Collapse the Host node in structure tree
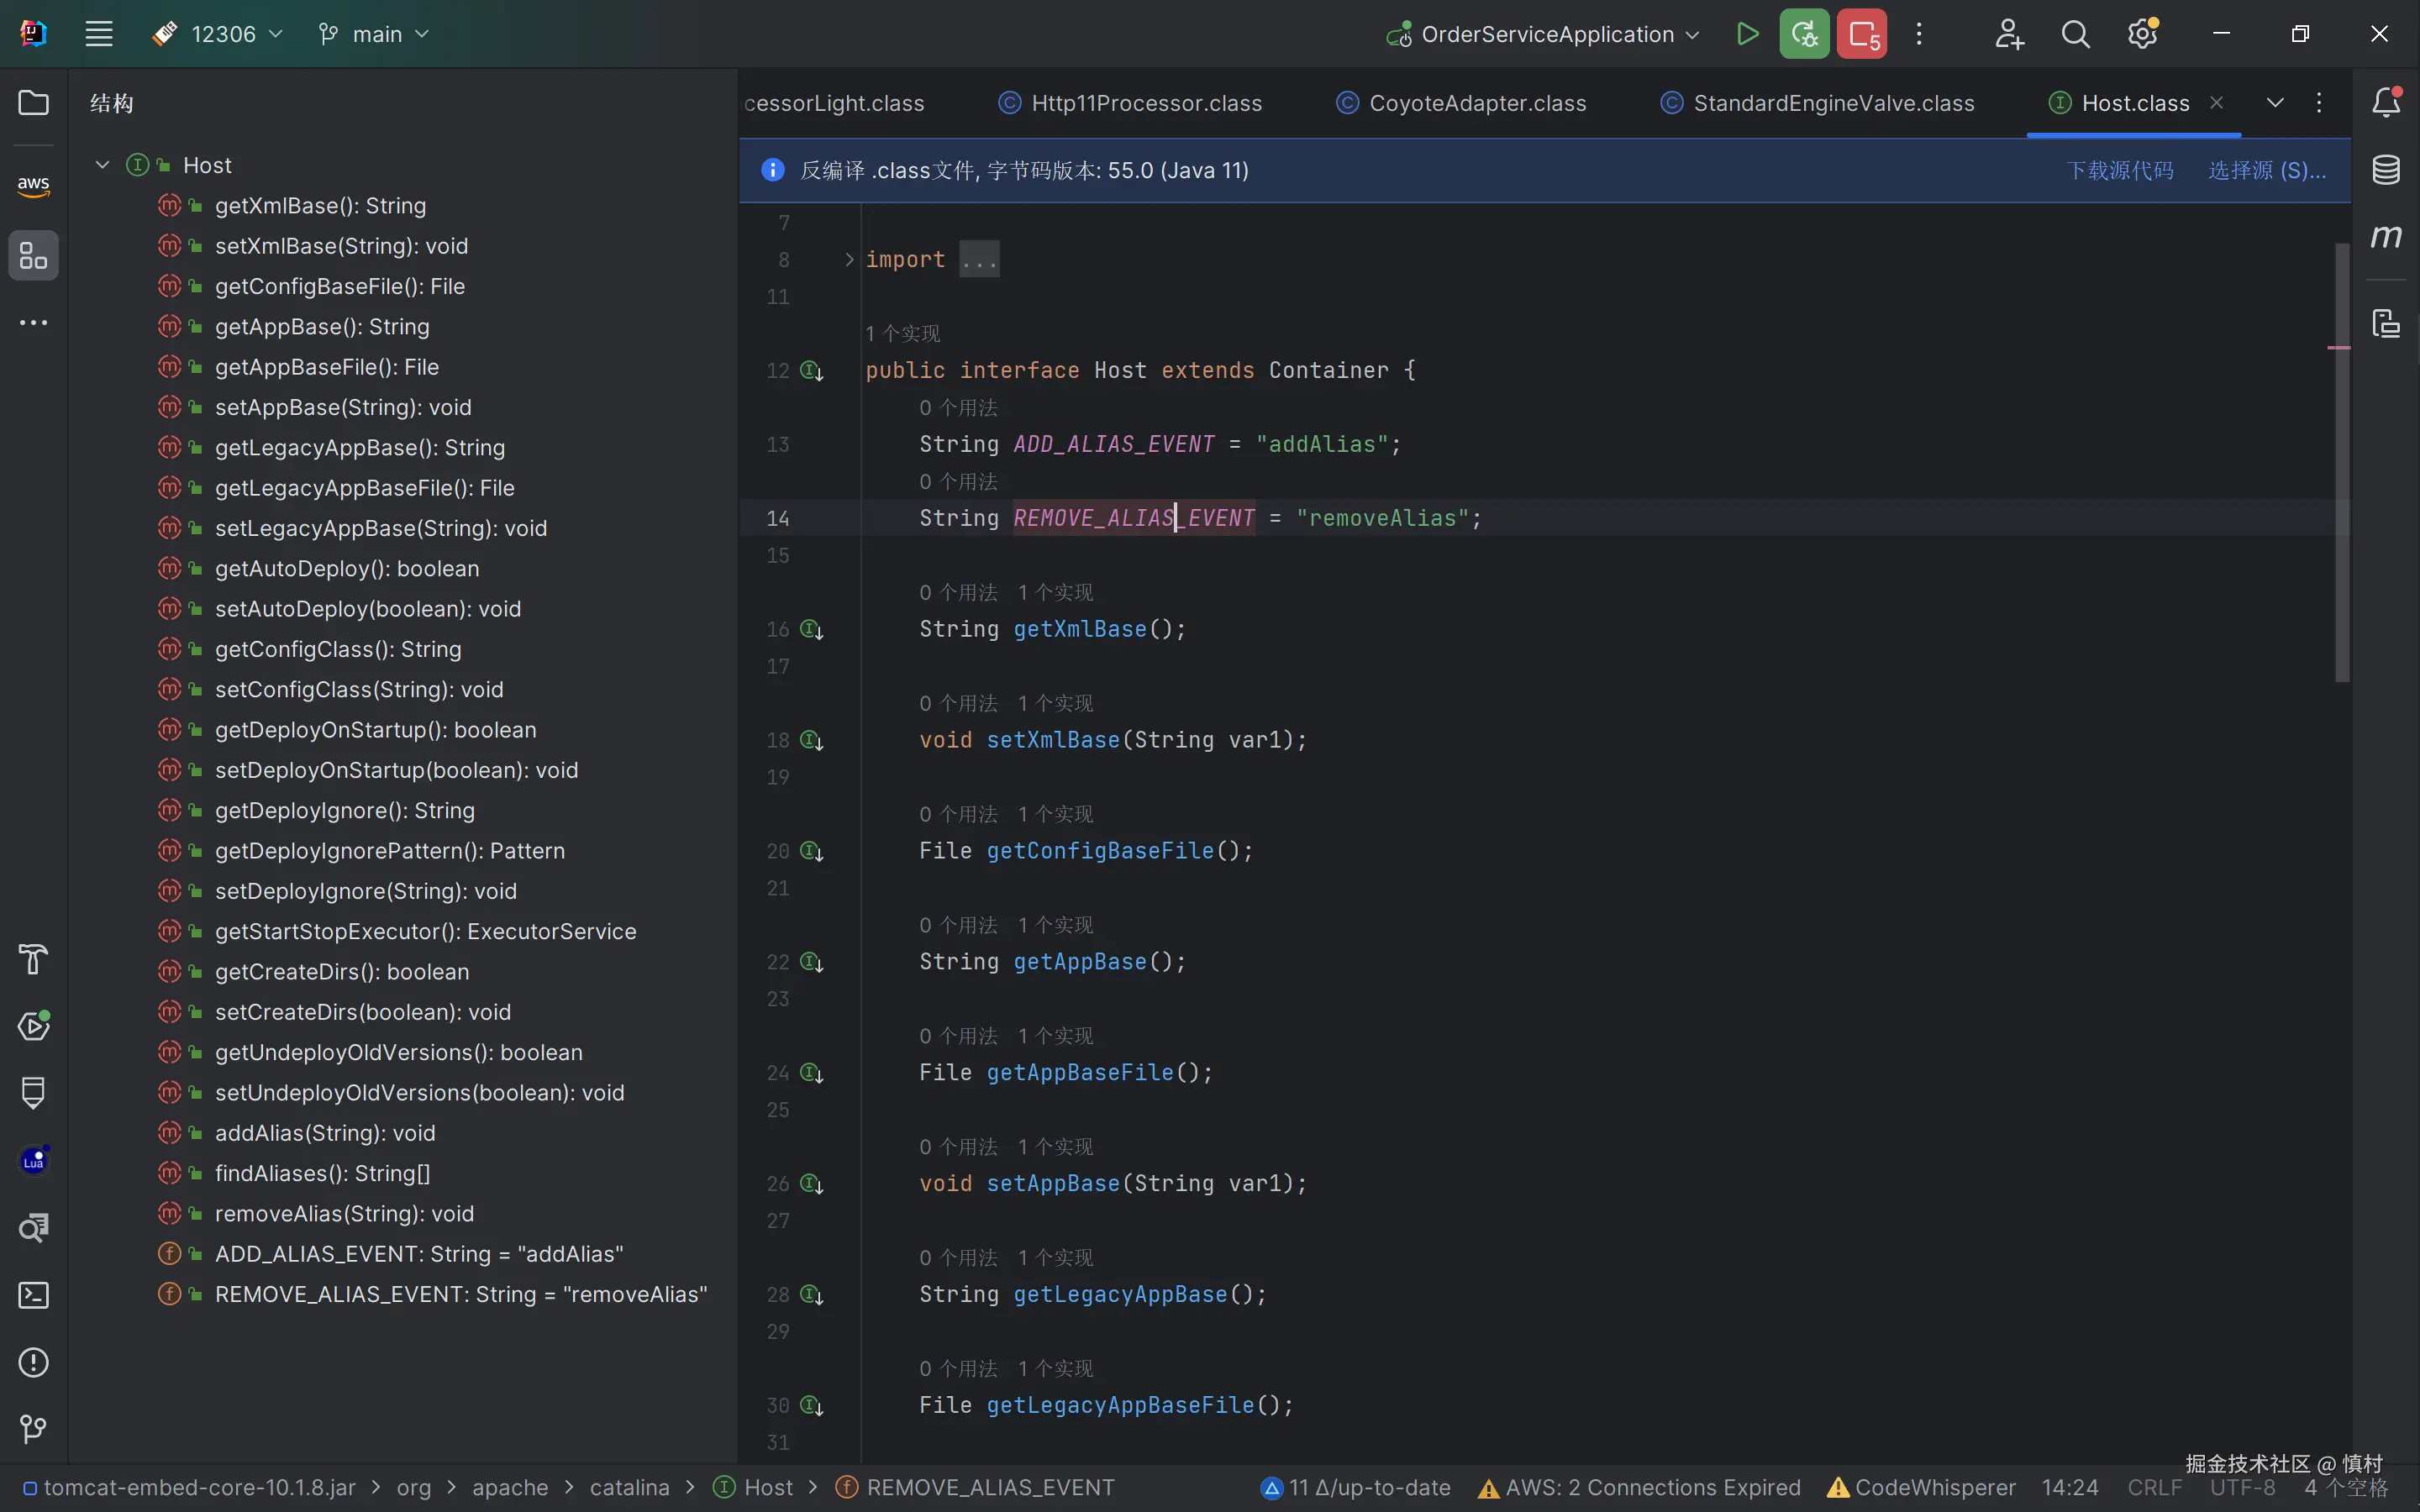This screenshot has height=1512, width=2420. [102, 165]
